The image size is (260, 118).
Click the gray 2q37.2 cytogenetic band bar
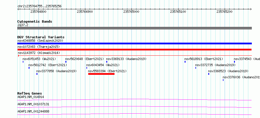coord(134,28)
